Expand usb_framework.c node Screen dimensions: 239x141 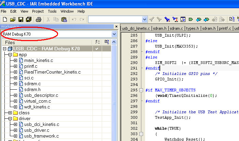(x=16, y=136)
